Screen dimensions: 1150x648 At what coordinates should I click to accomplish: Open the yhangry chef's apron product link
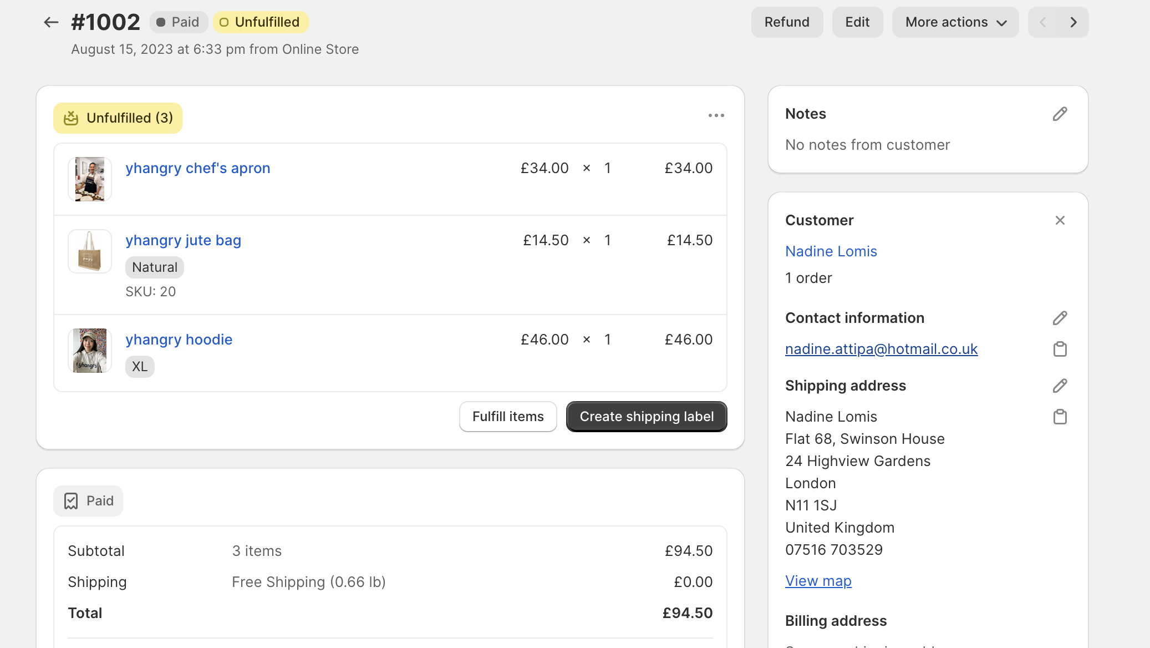198,168
